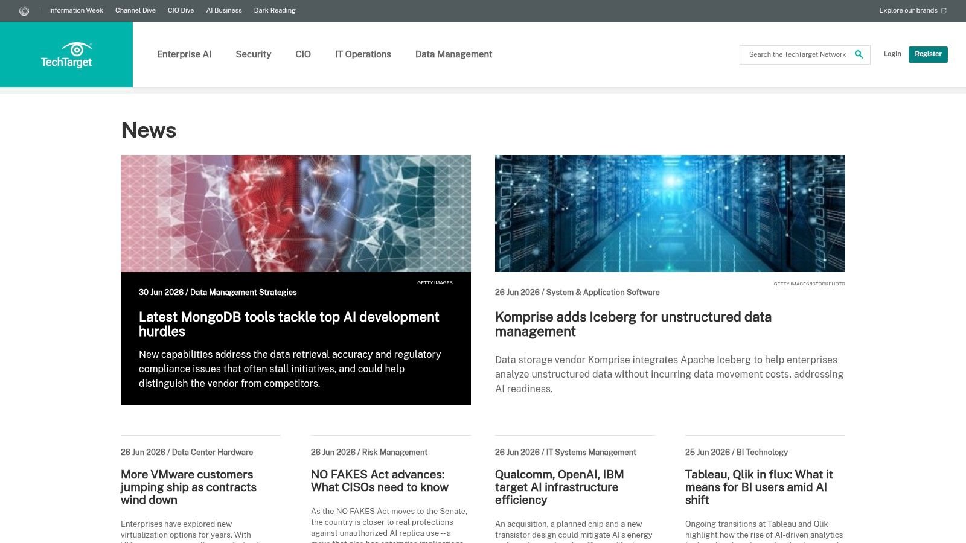Click the Data Center Hardware category label
The image size is (966, 543).
(213, 452)
